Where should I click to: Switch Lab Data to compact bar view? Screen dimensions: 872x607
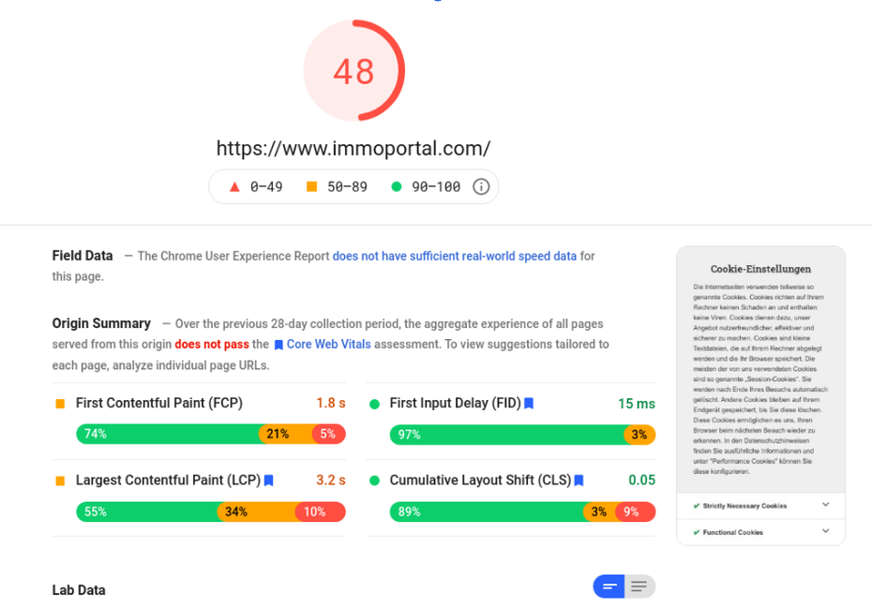click(609, 586)
